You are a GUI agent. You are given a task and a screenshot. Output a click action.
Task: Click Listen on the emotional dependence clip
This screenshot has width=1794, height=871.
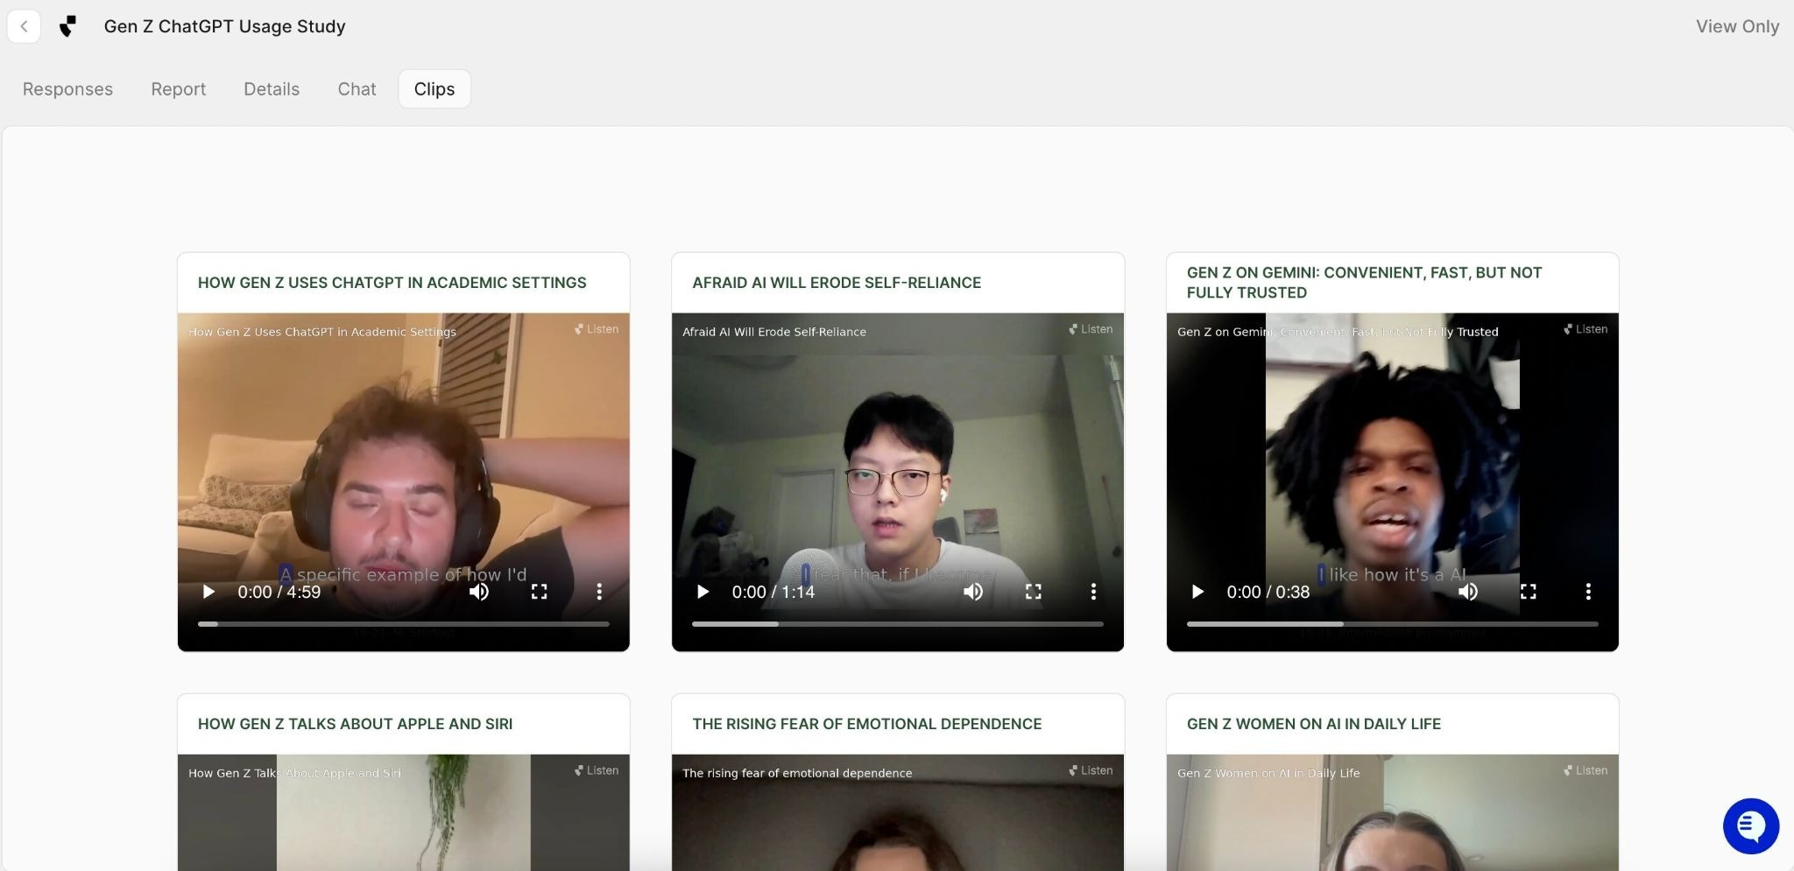tap(1091, 770)
